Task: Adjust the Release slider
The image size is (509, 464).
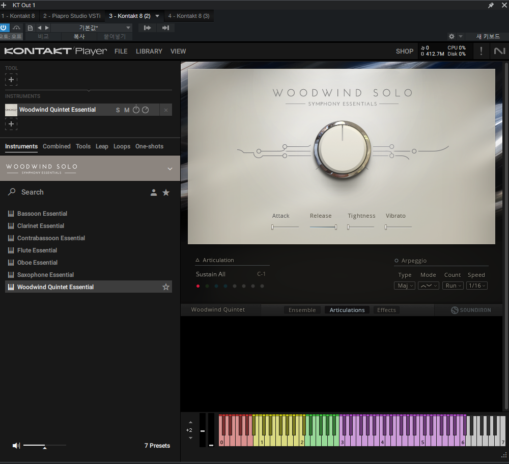Action: click(323, 227)
